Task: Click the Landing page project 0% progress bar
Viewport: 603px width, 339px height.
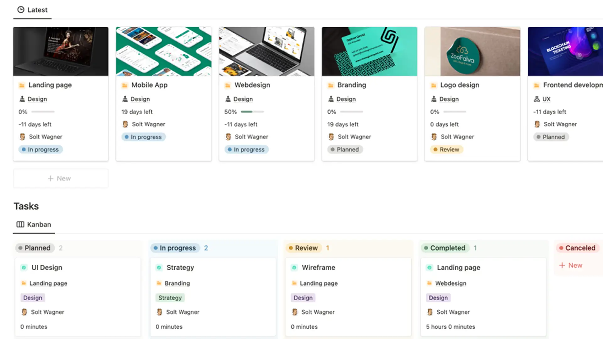Action: pyautogui.click(x=43, y=112)
